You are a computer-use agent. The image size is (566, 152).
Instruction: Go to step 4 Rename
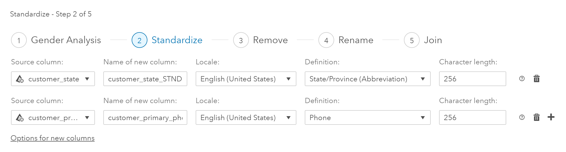click(x=326, y=40)
